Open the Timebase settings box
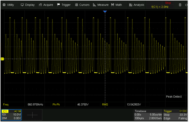 (148, 115)
